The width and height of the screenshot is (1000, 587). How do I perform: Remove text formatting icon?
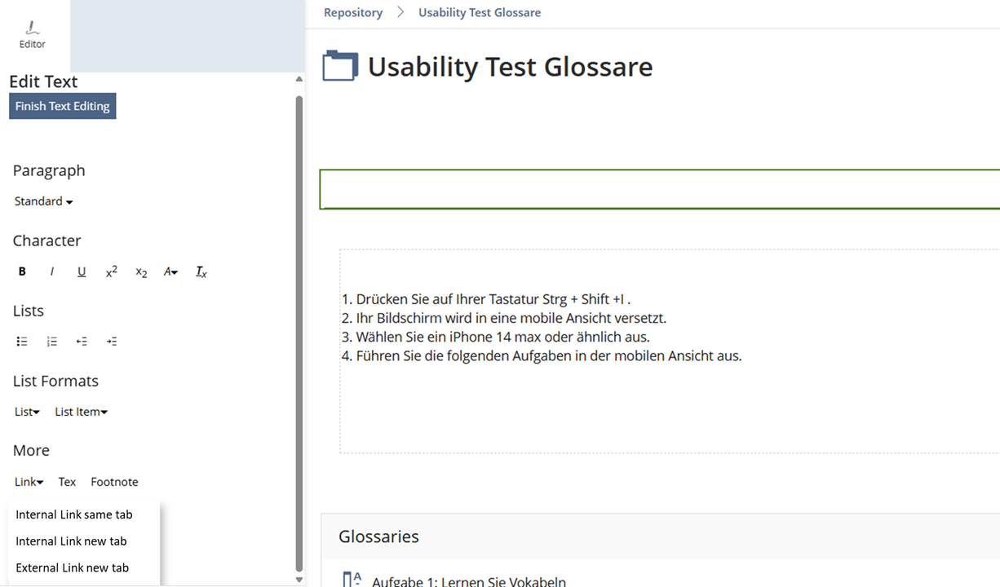201,271
